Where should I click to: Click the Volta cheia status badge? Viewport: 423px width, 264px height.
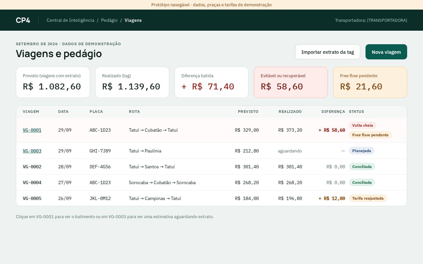click(x=363, y=125)
